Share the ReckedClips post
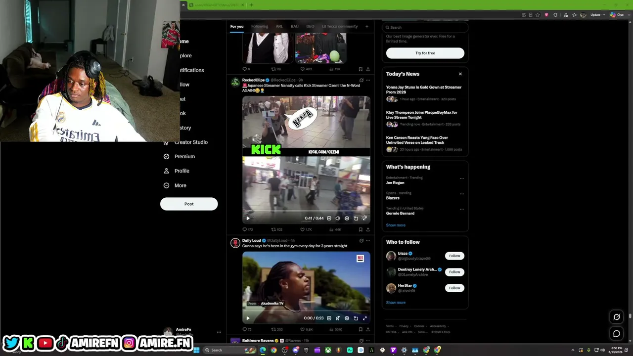This screenshot has width=633, height=356. click(x=367, y=229)
